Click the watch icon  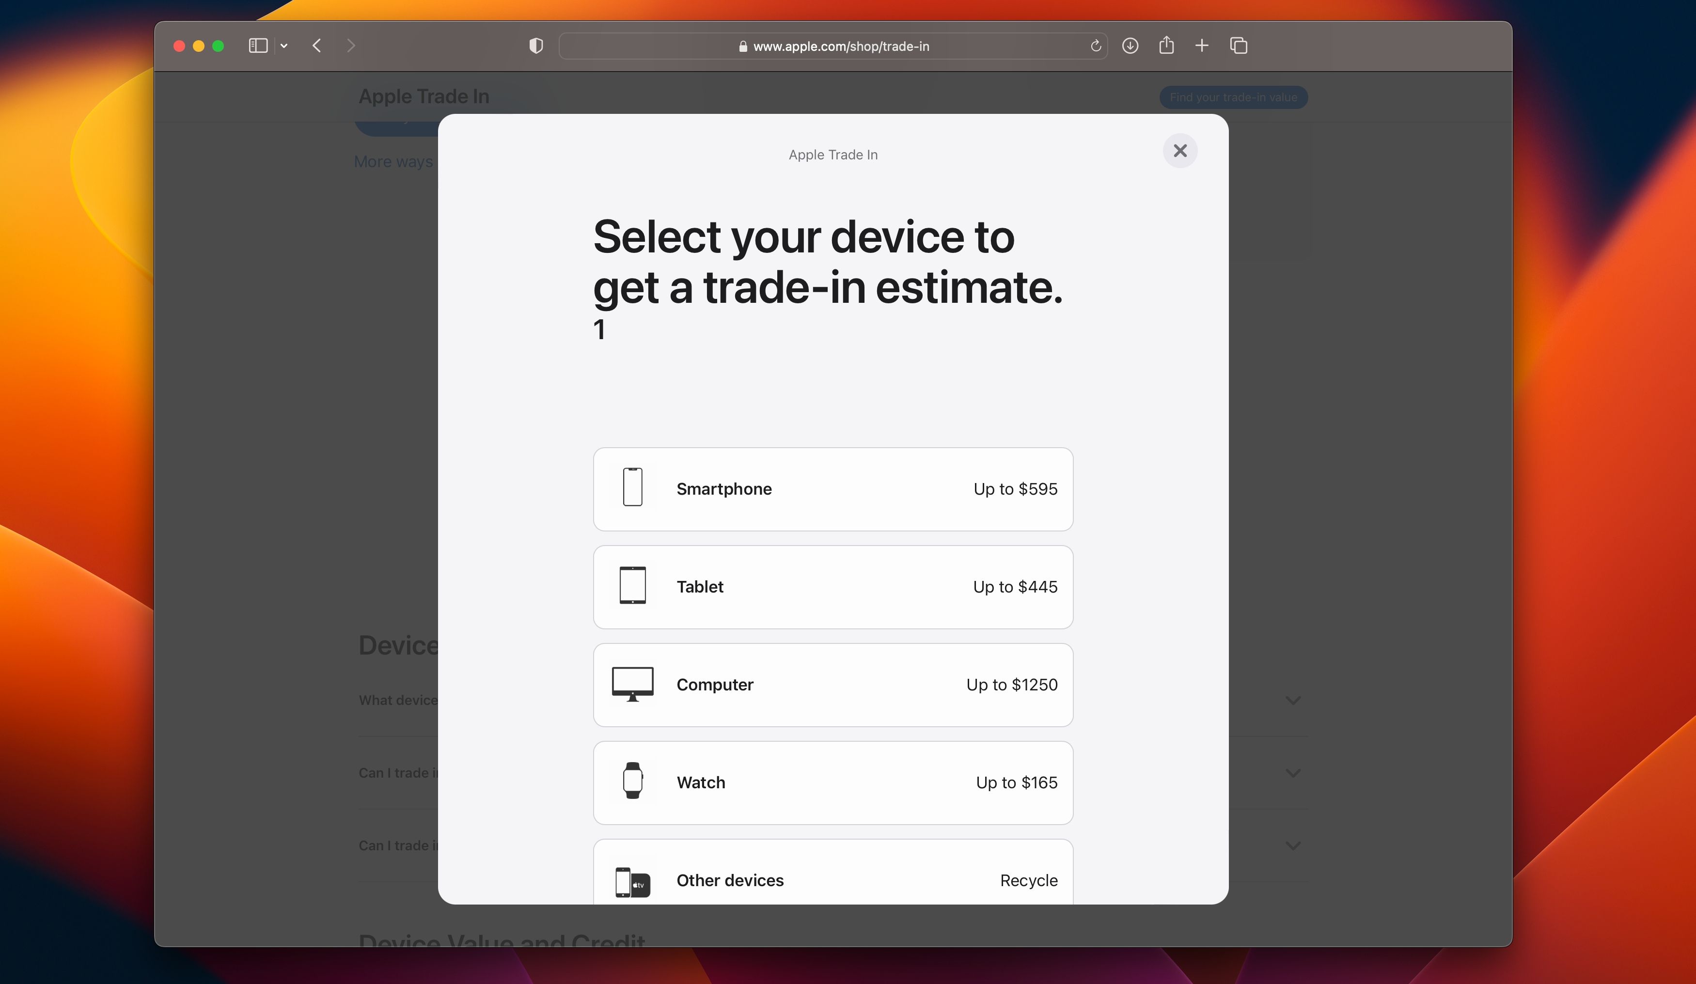633,781
